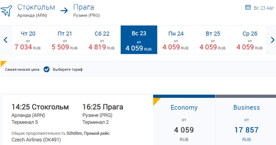This screenshot has height=145, width=276.
Task: Open the Вс 23 Авг date picker
Action: tap(264, 8)
